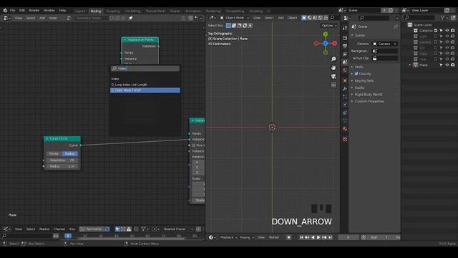This screenshot has width=458, height=258.
Task: Open the node editor Add menu
Action: pyautogui.click(x=42, y=18)
